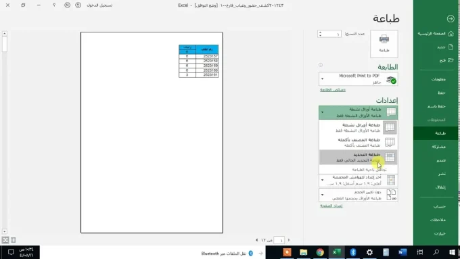
Task: Increase the number of copies with the up arrow
Action: point(321,32)
